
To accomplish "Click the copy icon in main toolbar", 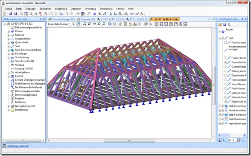I will pos(61,14).
